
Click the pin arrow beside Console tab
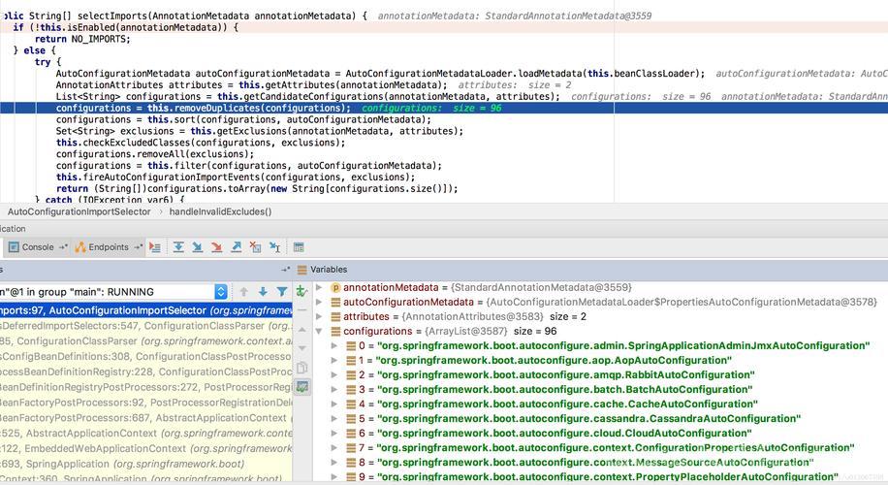coord(63,247)
